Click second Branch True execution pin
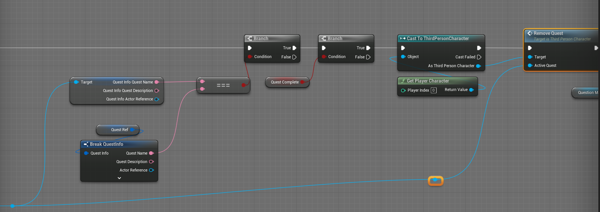This screenshot has height=212, width=600. [x=368, y=48]
